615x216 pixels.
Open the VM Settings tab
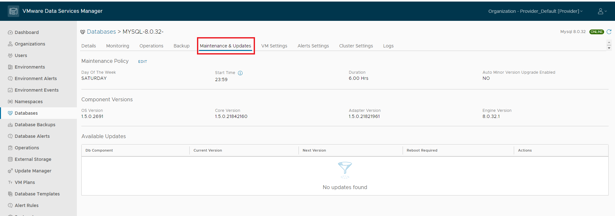tap(274, 46)
